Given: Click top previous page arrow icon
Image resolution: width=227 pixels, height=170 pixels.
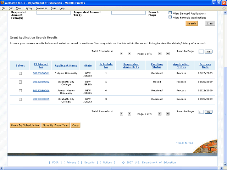Looking at the screenshot, I should 129,53.
